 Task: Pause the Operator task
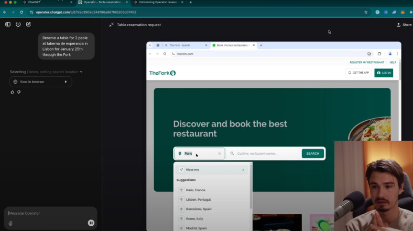click(91, 223)
